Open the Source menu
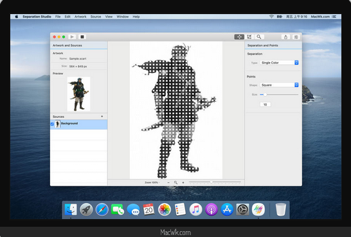This screenshot has height=237, width=351. pos(96,17)
